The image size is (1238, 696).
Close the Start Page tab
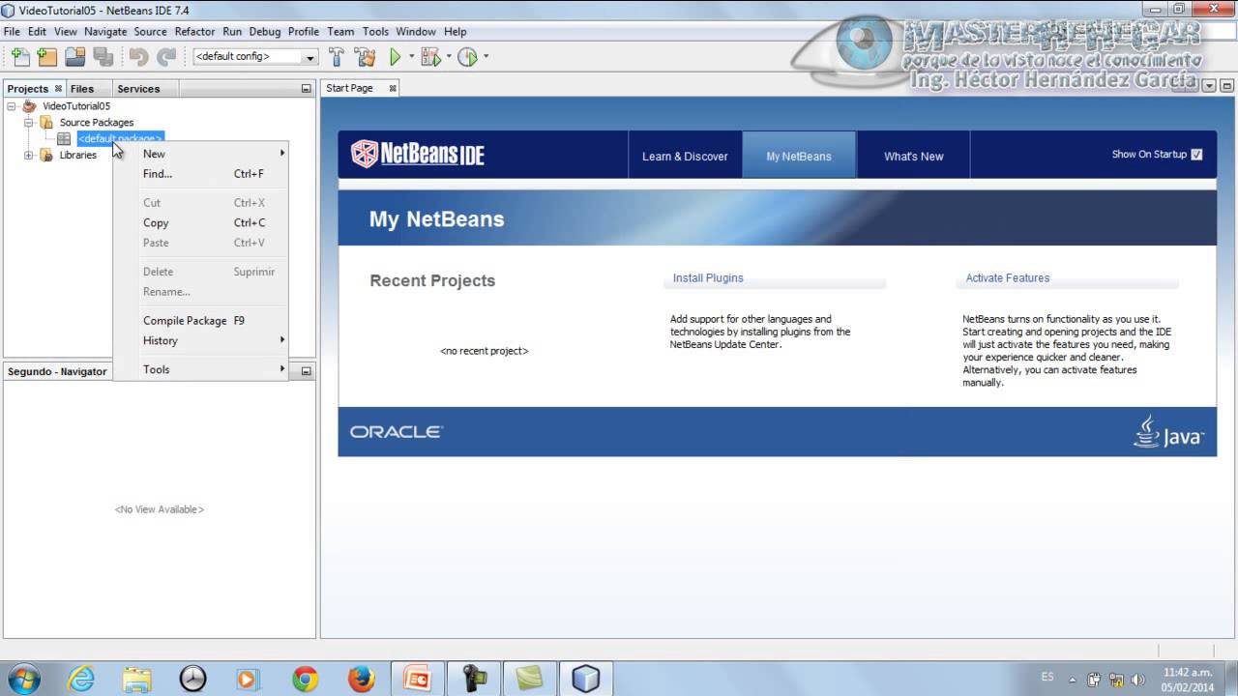[x=393, y=88]
